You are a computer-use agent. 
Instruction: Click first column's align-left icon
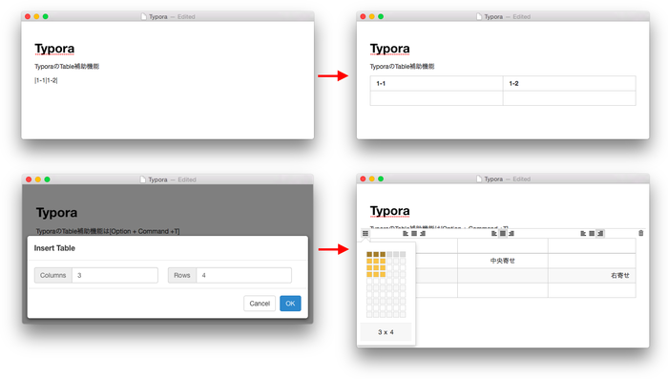click(406, 233)
